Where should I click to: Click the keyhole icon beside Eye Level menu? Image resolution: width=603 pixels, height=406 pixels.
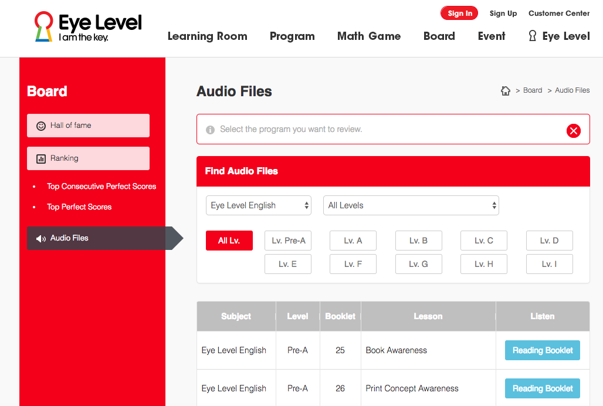532,36
